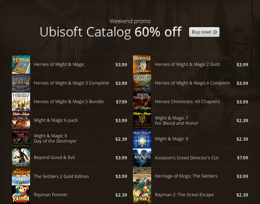Open Heroes IV Complete cover thumbnail
Screen dimensions: 260x204
(142, 83)
